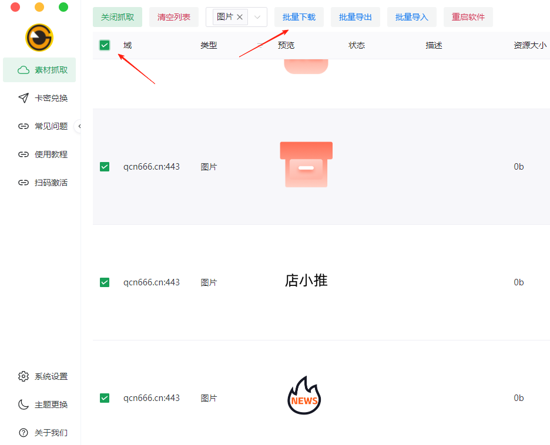Screen dimensions: 550x445
Task: Toggle the select-all checkbox in the table header
Action: (104, 45)
